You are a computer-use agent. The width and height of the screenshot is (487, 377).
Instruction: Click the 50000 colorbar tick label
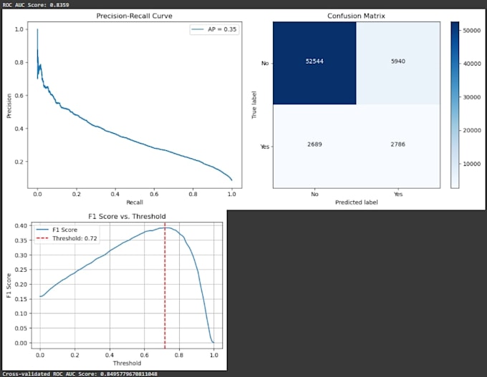point(472,31)
